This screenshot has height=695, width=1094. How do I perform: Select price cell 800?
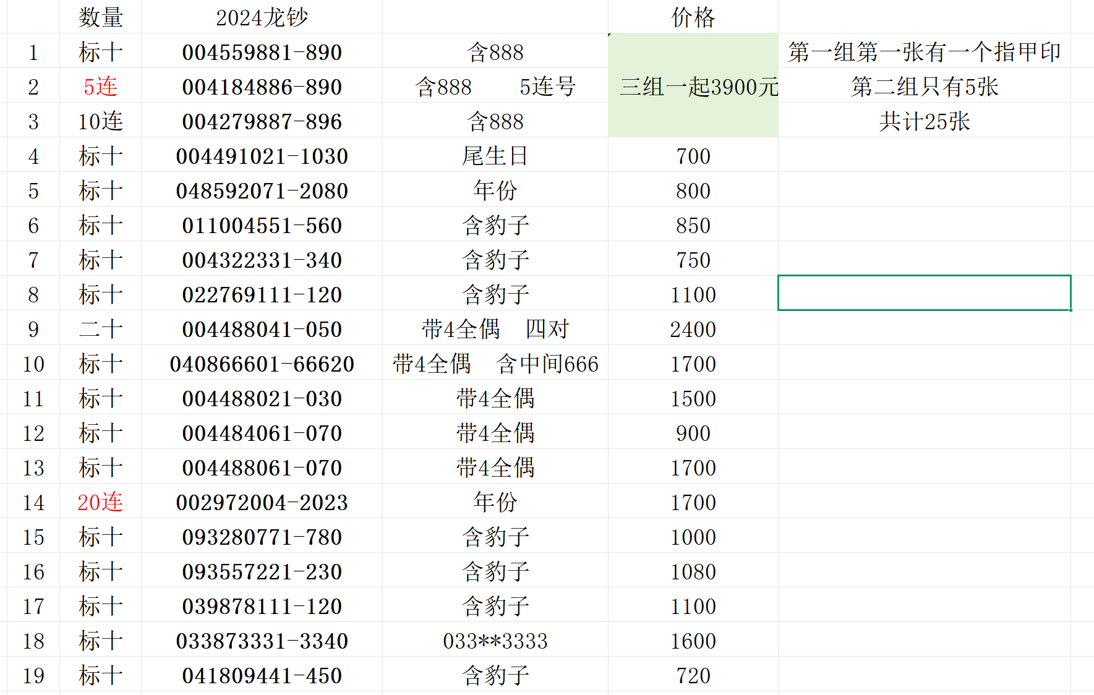(693, 190)
